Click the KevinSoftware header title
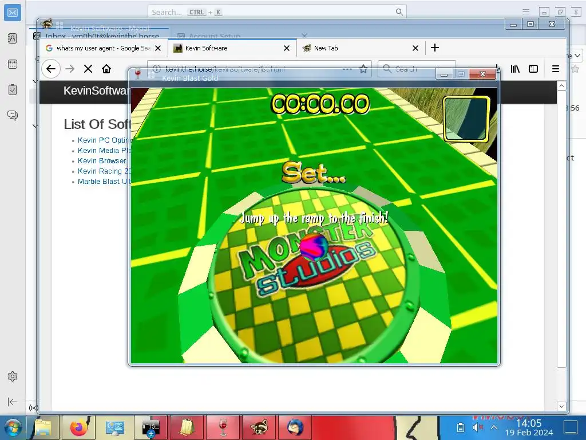The width and height of the screenshot is (586, 440). (96, 91)
